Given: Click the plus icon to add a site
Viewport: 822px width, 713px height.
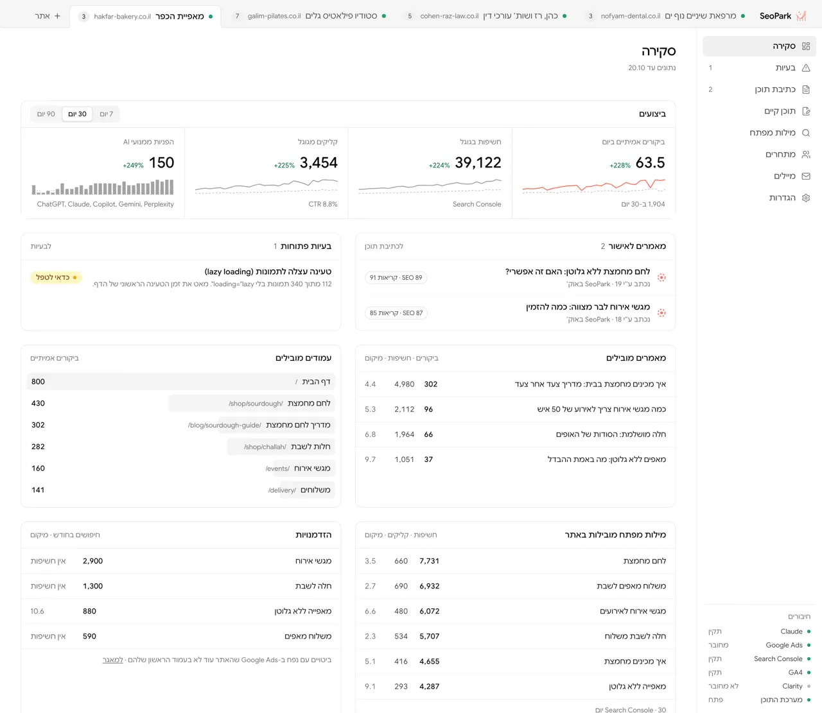Looking at the screenshot, I should coord(57,16).
